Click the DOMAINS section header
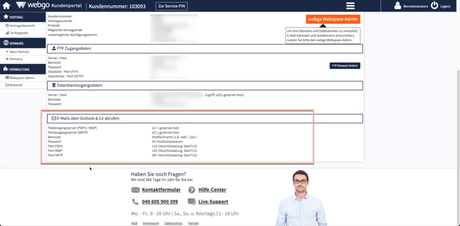460x226 pixels. pos(23,43)
